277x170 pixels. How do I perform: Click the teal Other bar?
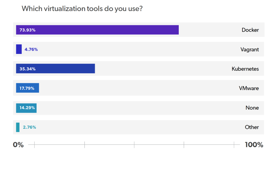pos(18,127)
